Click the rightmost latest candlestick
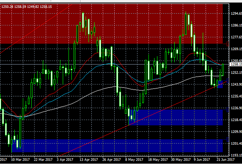This screenshot has width=242, height=164. [223, 70]
